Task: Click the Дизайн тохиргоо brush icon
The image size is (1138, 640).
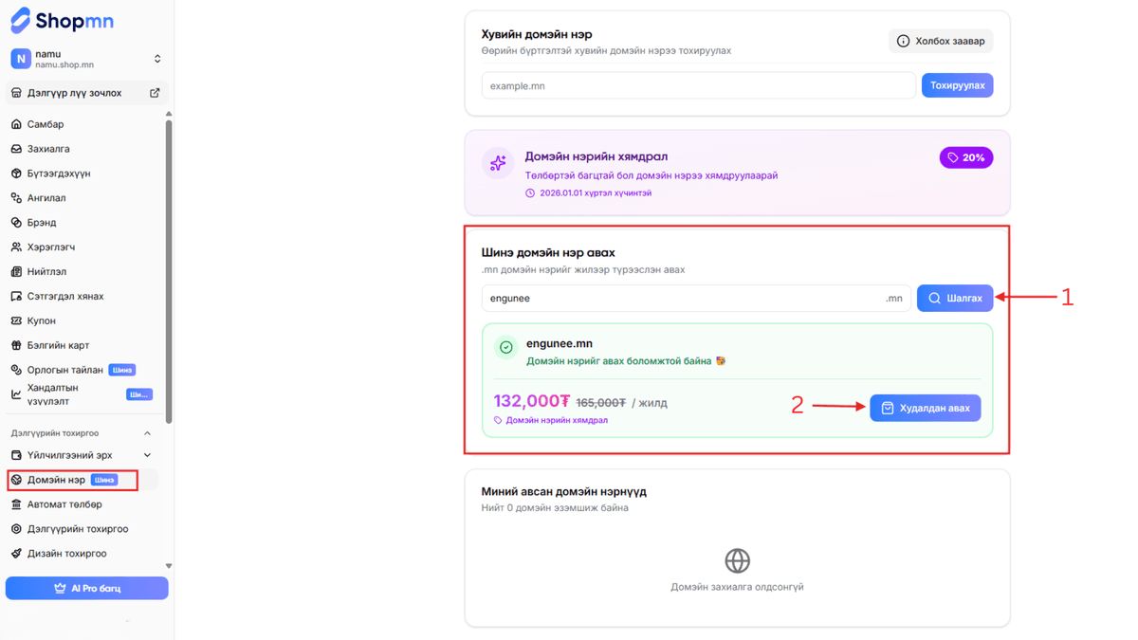Action: [16, 554]
